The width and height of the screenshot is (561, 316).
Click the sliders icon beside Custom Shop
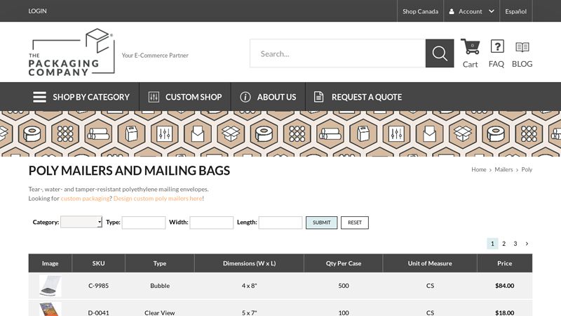(x=154, y=97)
